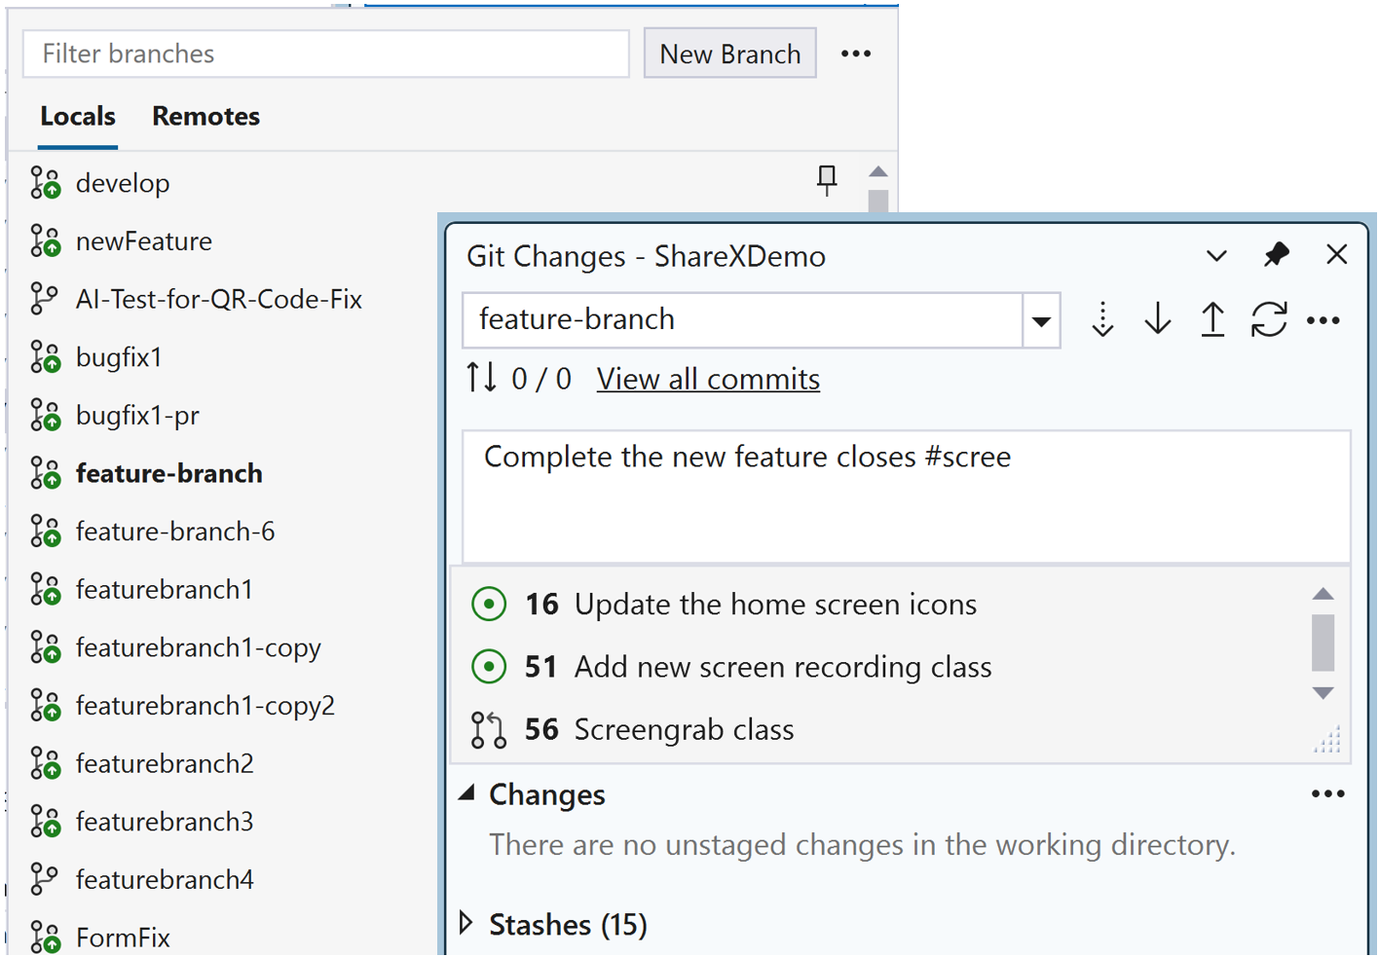Collapse the Changes section
Screen dimensions: 1379x957
tap(466, 793)
